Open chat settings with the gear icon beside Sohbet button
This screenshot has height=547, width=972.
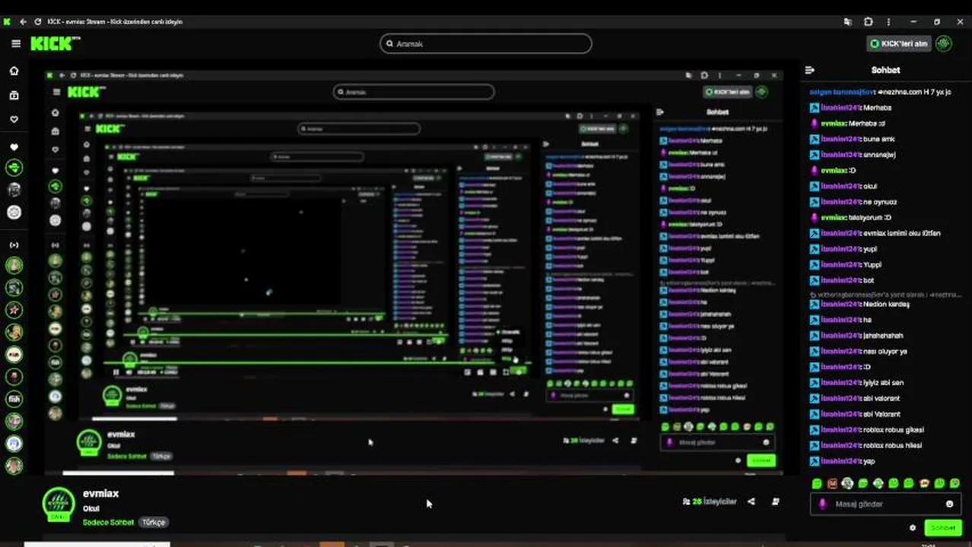913,528
